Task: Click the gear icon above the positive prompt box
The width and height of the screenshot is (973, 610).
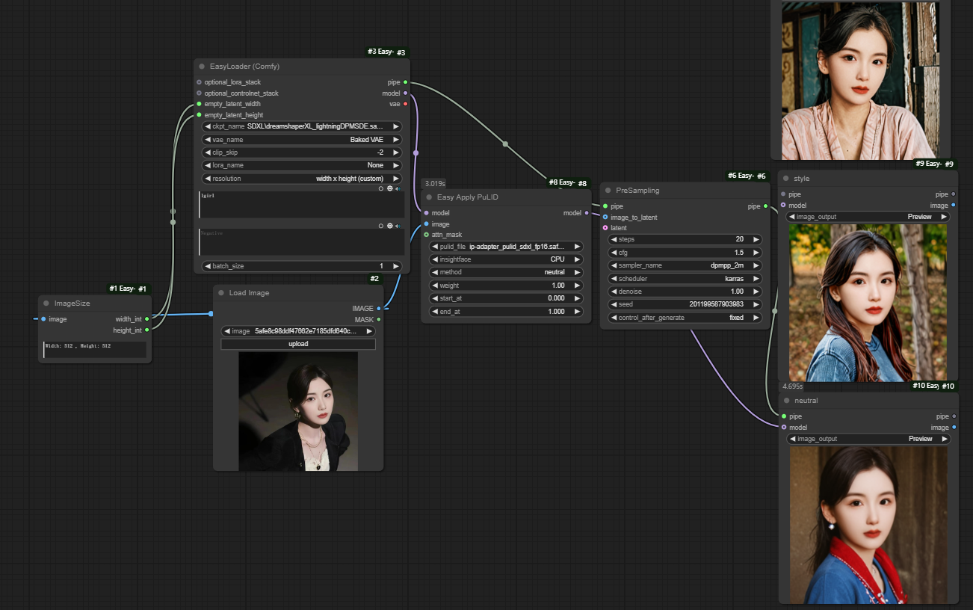Action: [389, 188]
